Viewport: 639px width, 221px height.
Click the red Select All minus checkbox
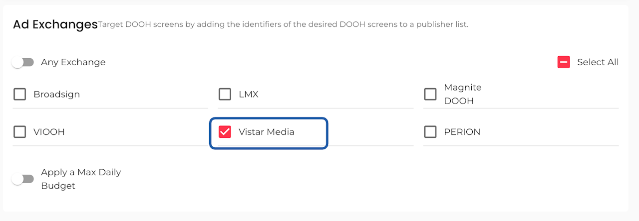click(564, 62)
